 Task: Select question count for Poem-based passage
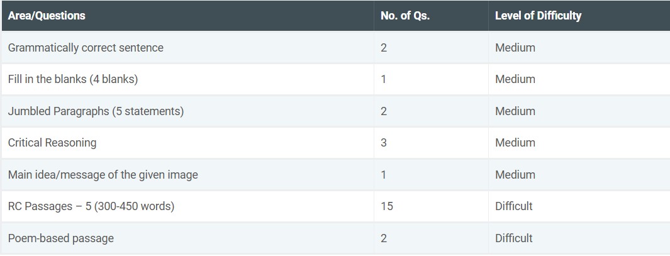384,238
